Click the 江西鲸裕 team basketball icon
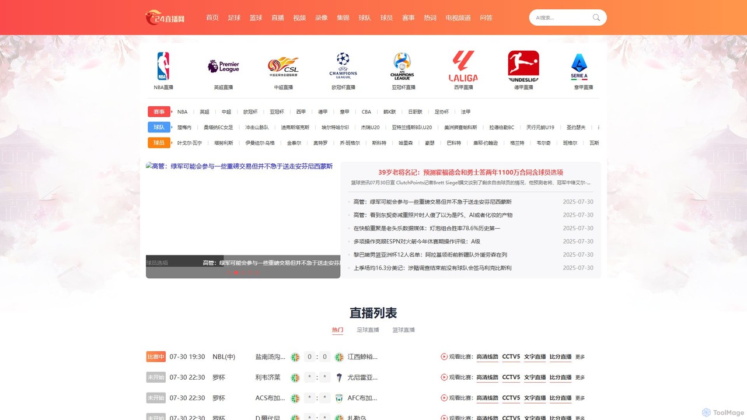This screenshot has width=747, height=420. 339,357
